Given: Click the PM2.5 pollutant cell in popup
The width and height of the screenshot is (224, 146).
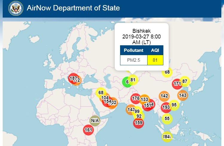Looking at the screenshot, I should click(134, 60).
